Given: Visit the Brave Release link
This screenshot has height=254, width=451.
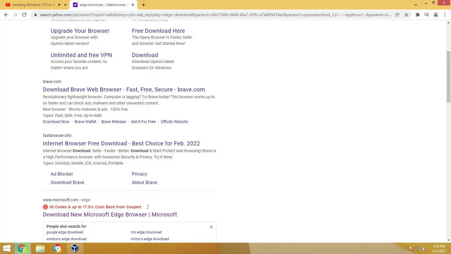Looking at the screenshot, I should [114, 122].
